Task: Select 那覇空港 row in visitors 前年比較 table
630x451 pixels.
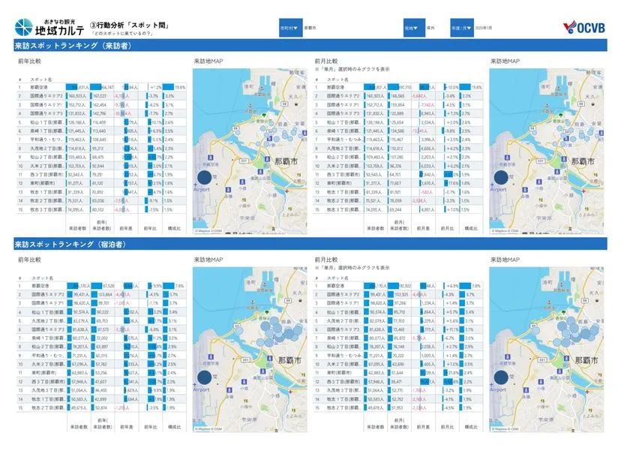Action: point(101,87)
